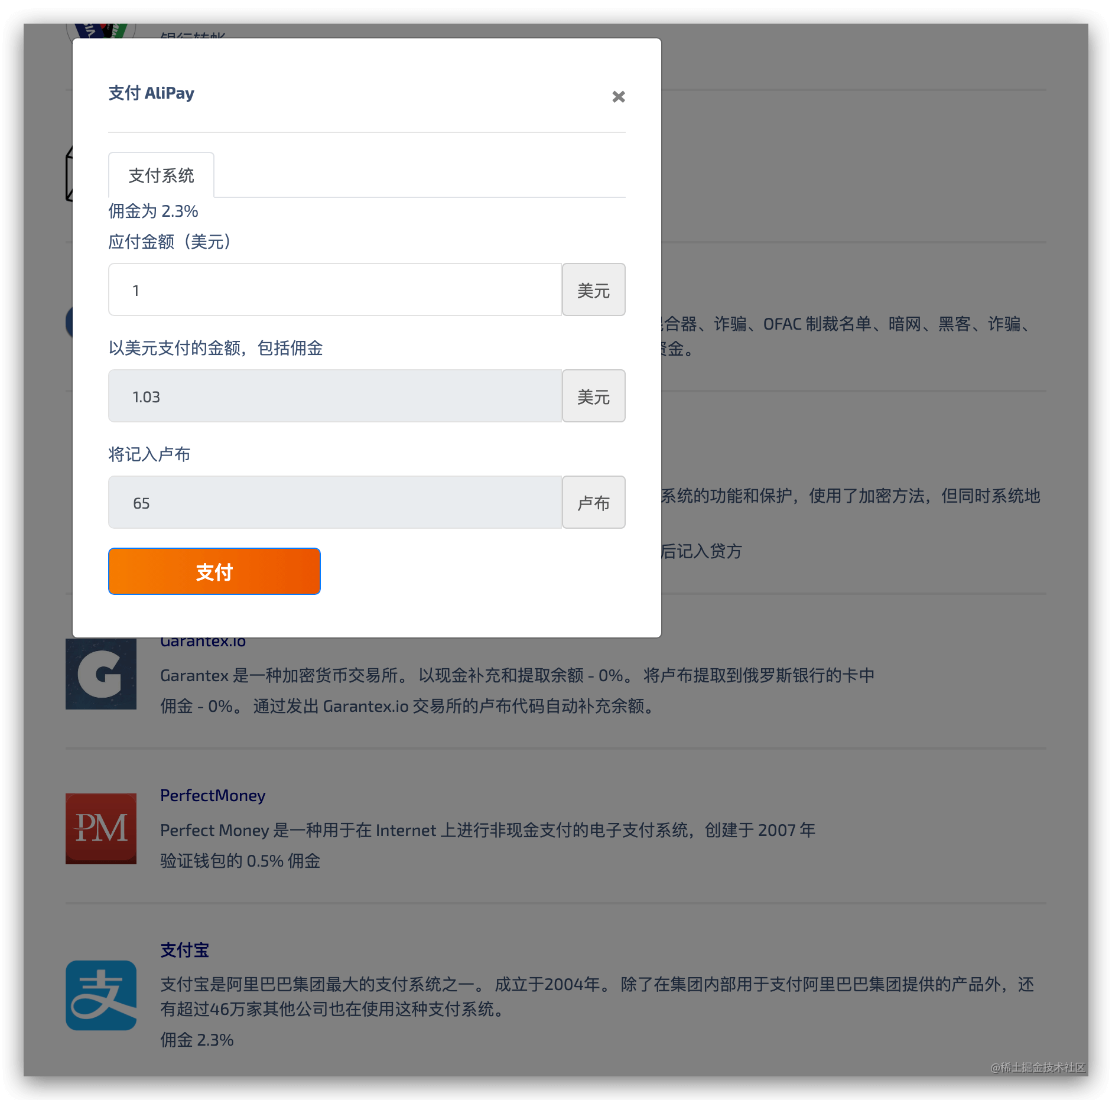Click the PerfectMoney PM logo

(100, 829)
